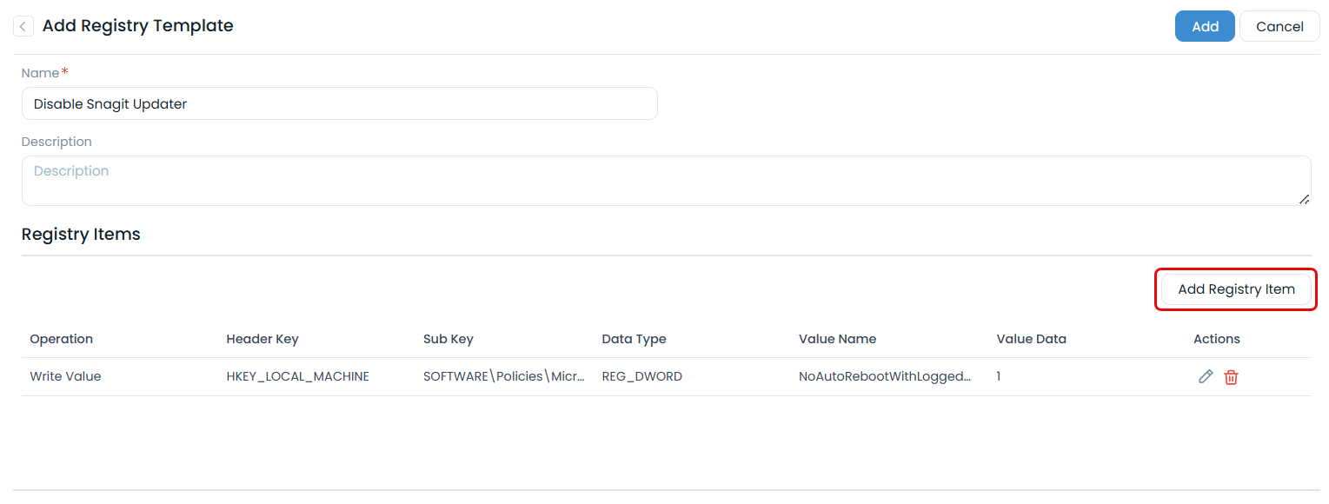Click the Add Registry Item button
Viewport: 1329px width, 504px height.
[x=1235, y=288]
